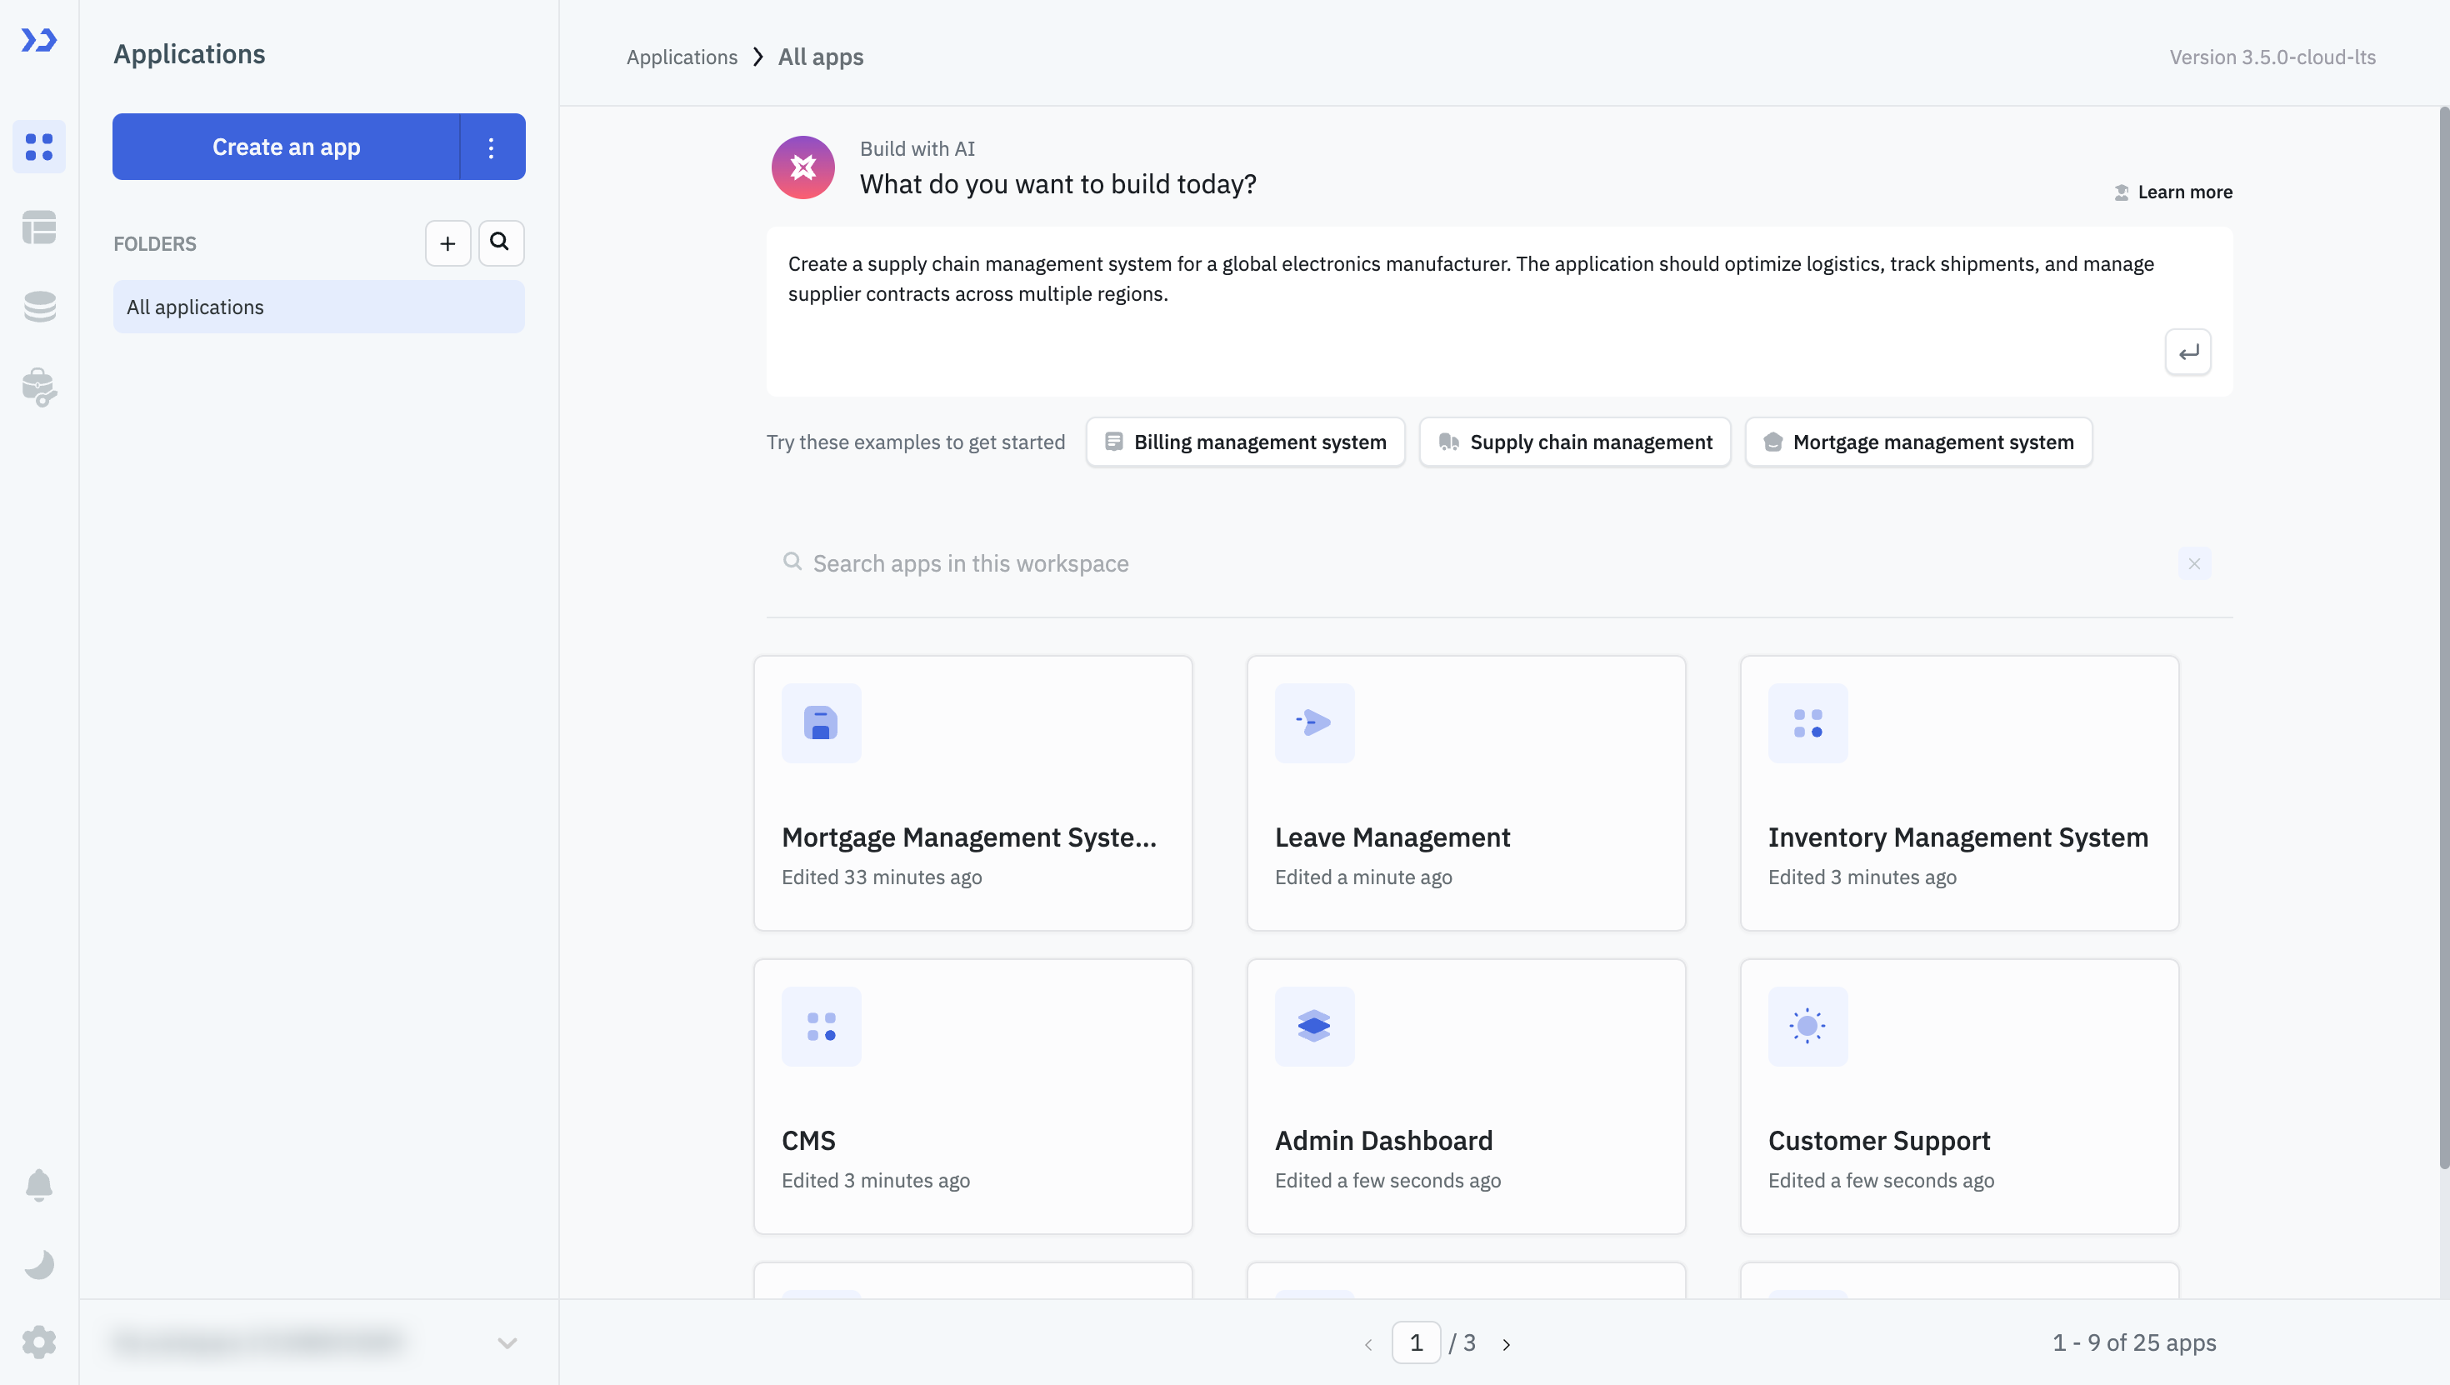Select All applications folder

click(195, 307)
